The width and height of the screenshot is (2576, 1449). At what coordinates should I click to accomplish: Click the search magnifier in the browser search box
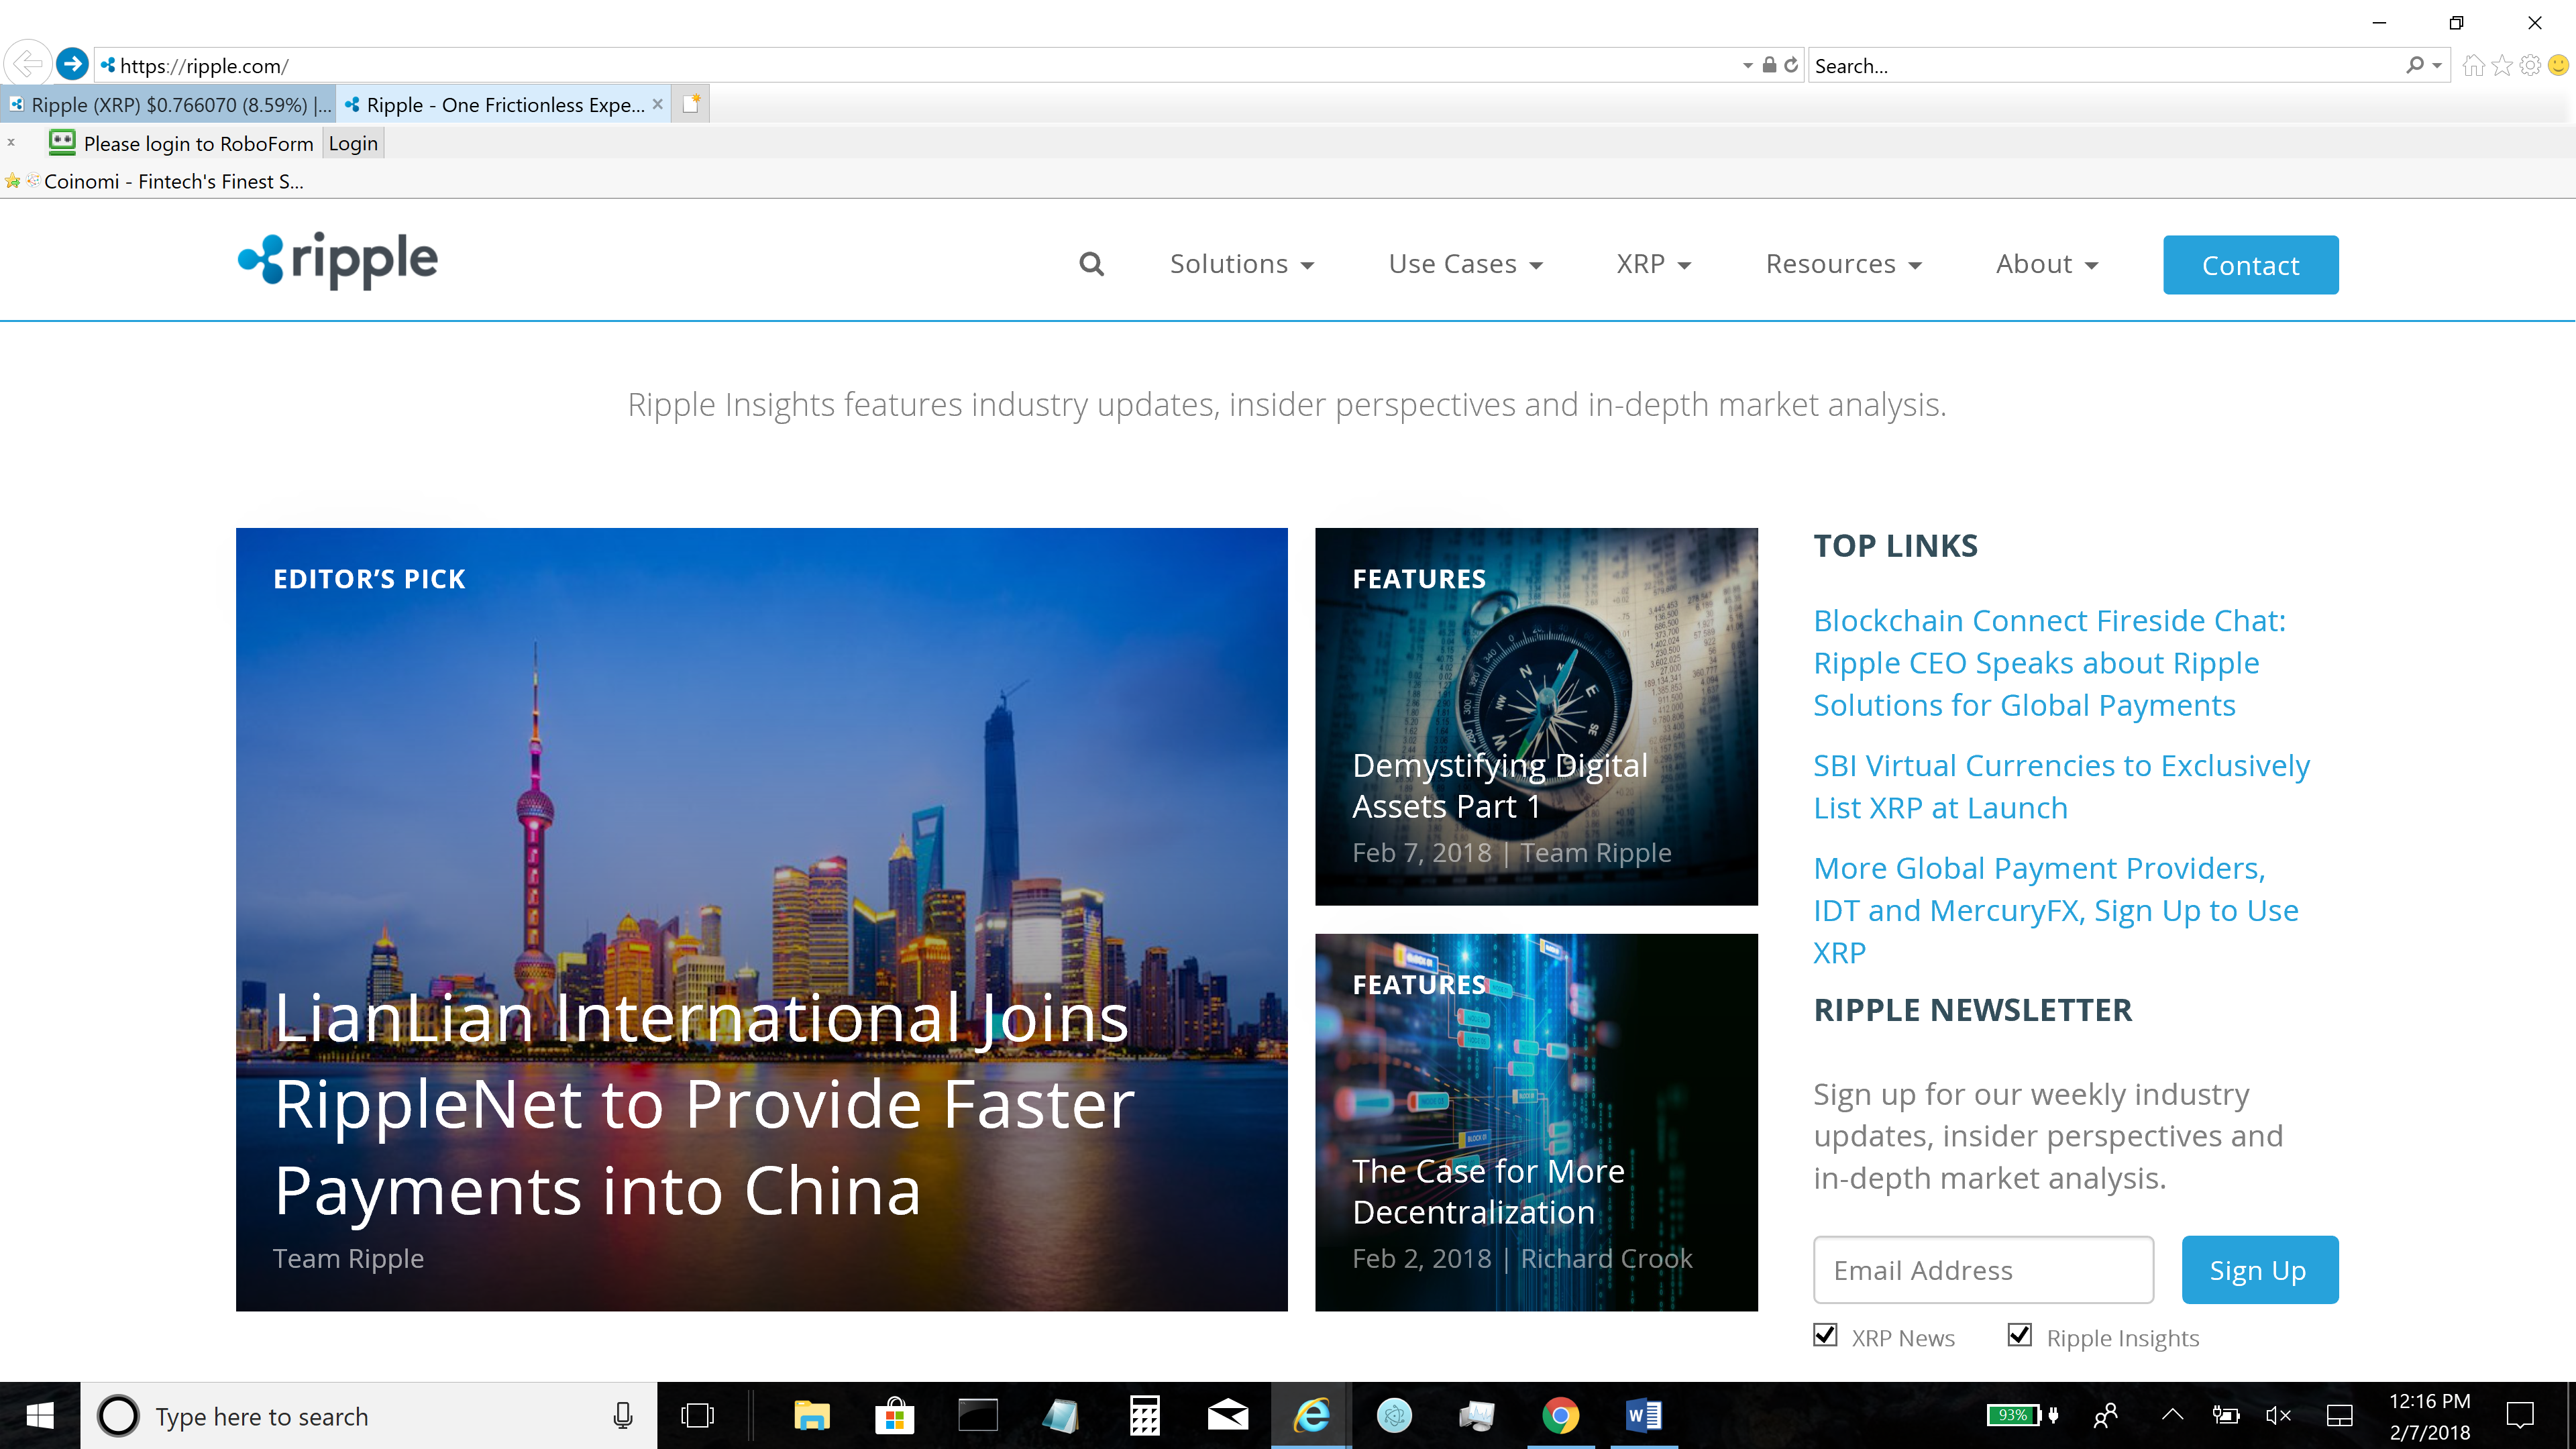tap(2415, 65)
